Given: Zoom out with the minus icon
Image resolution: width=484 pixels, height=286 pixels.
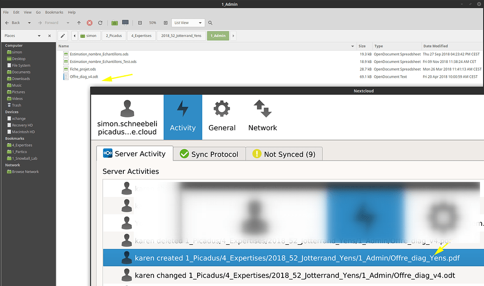Looking at the screenshot, I should click(x=140, y=23).
